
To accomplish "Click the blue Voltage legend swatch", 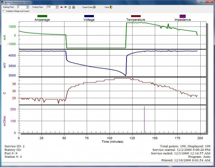I will tap(89, 16).
